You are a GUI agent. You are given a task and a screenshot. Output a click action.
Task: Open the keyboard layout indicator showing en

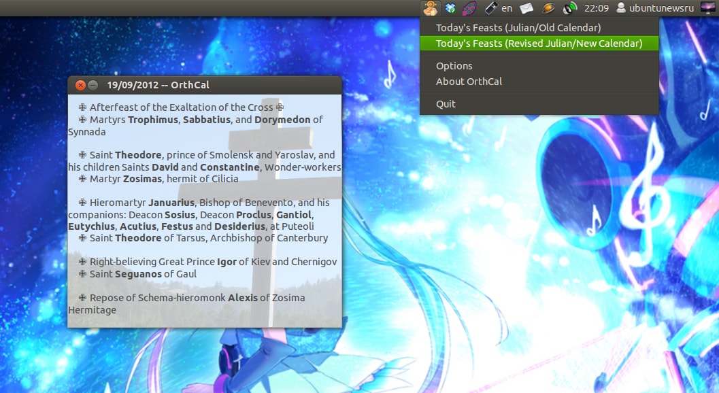click(x=506, y=7)
